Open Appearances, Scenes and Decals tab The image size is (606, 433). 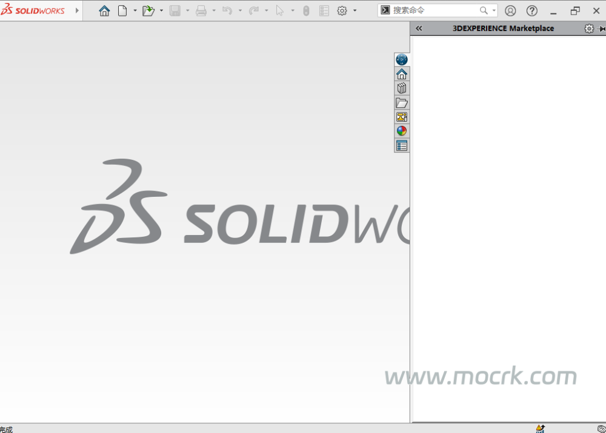pyautogui.click(x=401, y=131)
